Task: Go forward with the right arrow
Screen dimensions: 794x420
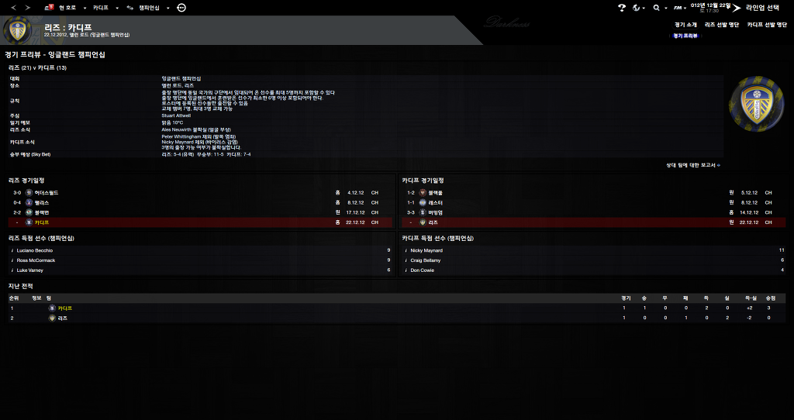Action: pos(27,8)
